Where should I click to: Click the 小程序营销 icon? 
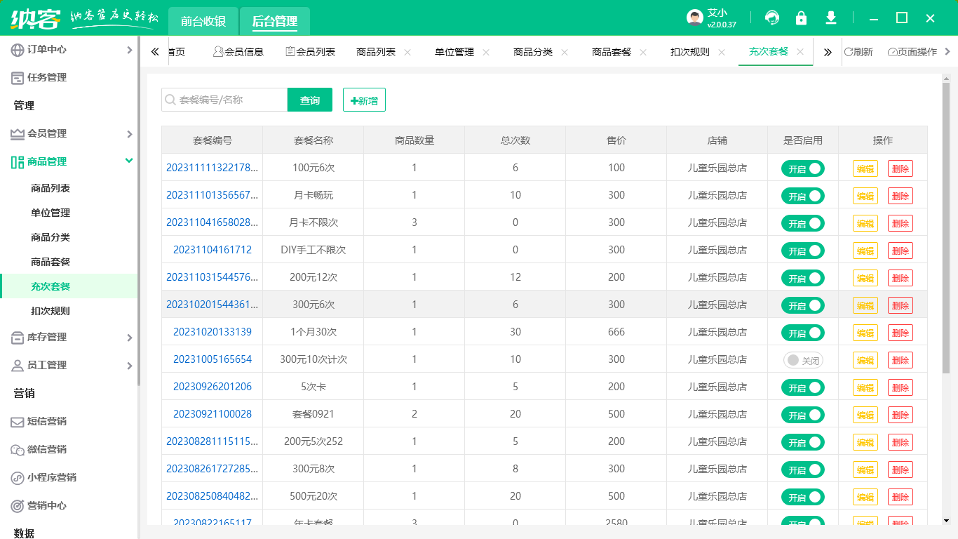click(x=17, y=477)
